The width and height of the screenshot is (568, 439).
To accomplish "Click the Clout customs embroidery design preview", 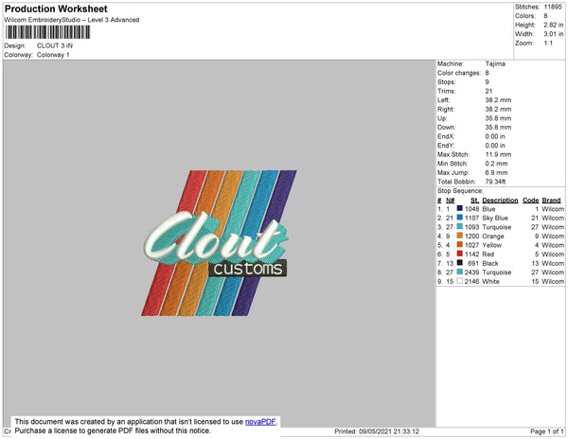I will coord(219,243).
